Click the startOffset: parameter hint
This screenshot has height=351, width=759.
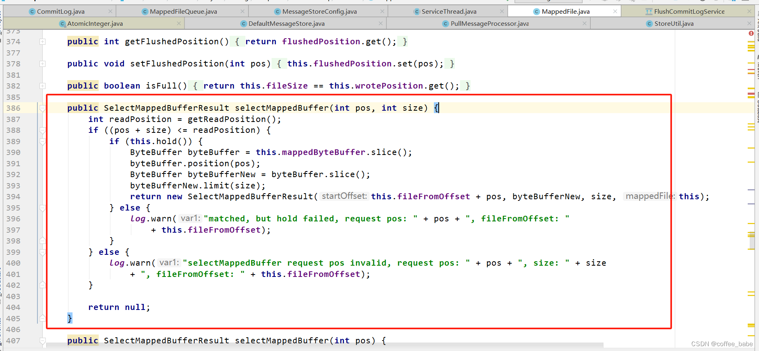point(344,196)
